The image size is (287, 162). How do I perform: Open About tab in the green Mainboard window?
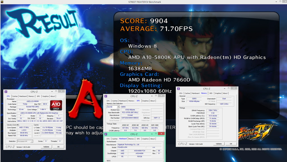(x=152, y=139)
